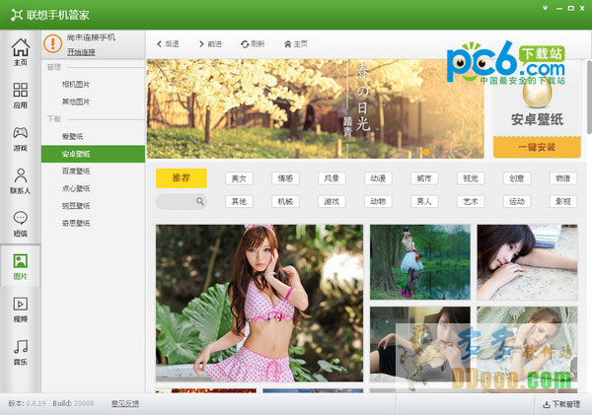Open 下载管理 download manager
The height and width of the screenshot is (415, 592).
point(561,404)
